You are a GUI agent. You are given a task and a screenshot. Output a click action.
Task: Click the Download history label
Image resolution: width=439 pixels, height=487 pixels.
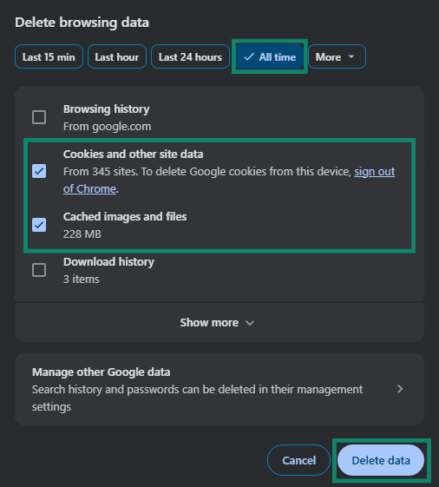point(108,262)
